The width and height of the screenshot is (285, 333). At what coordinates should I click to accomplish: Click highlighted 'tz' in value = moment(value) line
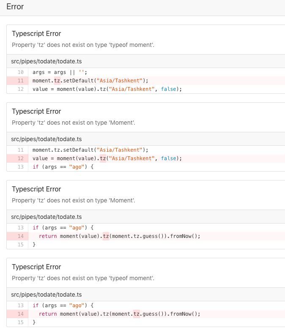[103, 158]
